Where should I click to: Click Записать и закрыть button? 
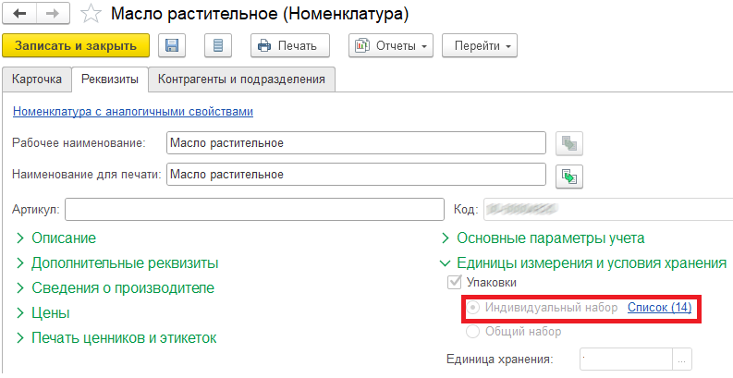coord(76,45)
